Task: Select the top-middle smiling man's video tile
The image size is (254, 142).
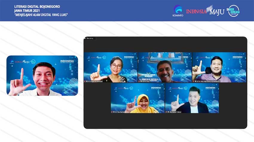Action: [164, 67]
